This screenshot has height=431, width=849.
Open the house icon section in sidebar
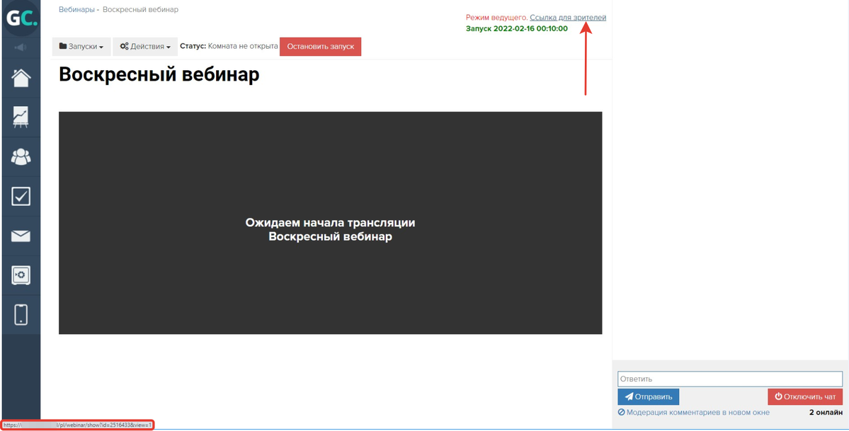point(21,78)
